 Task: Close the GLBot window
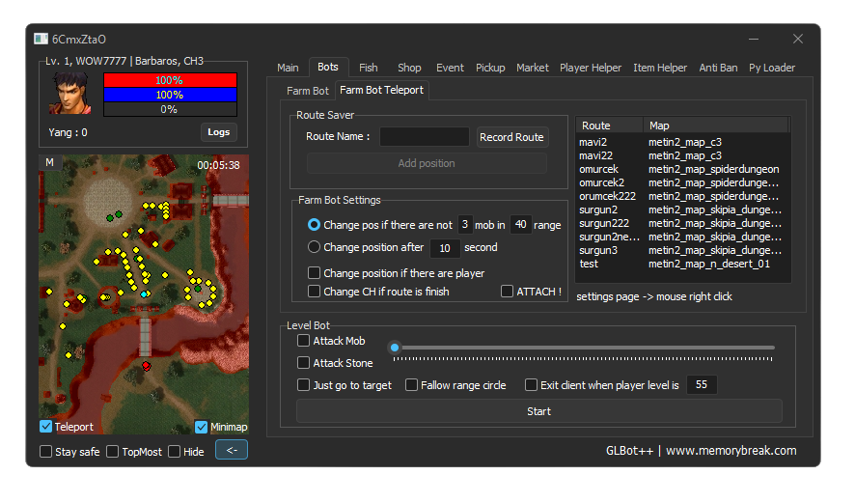(x=798, y=39)
